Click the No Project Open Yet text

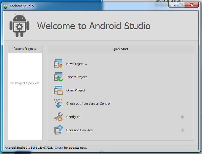tap(25, 83)
